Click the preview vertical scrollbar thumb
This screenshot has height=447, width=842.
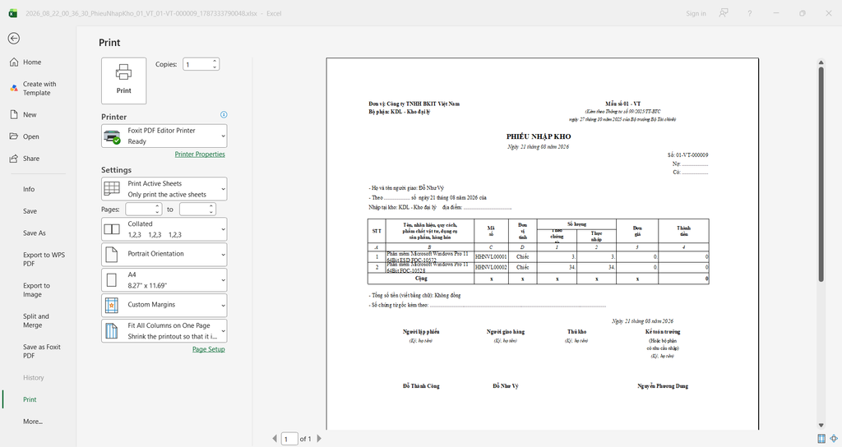point(821,174)
